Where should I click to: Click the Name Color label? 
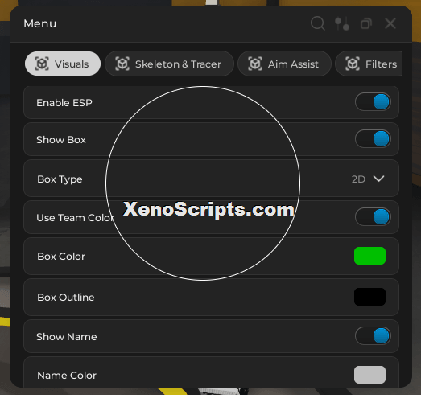[x=67, y=376]
